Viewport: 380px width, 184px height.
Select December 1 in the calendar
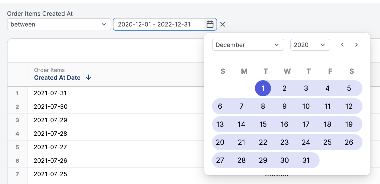(263, 88)
